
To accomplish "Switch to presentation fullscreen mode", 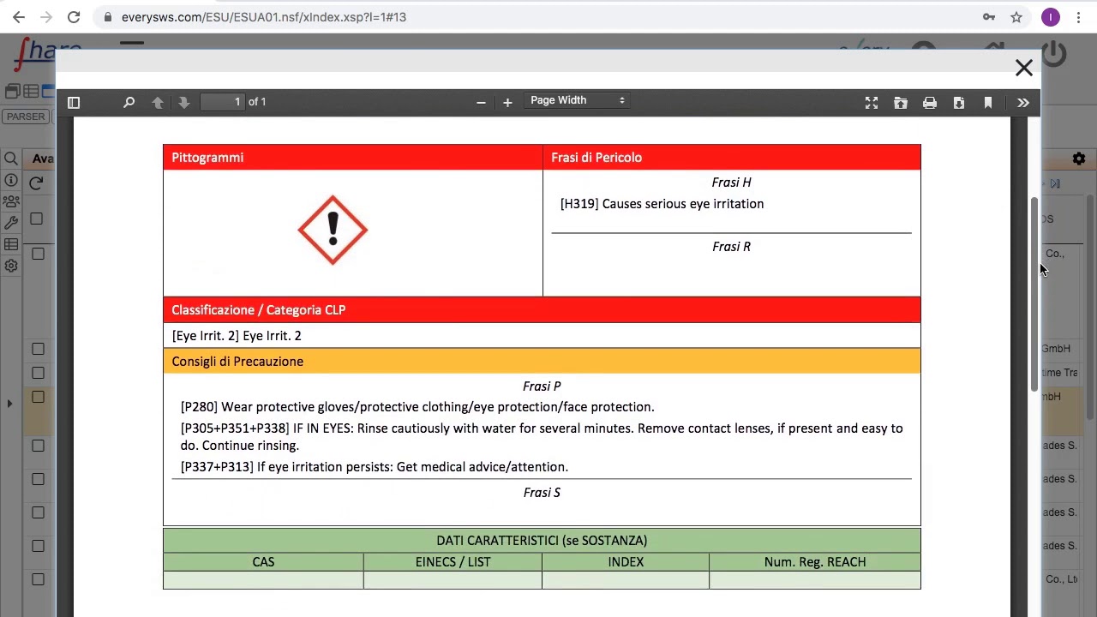I will click(x=872, y=103).
